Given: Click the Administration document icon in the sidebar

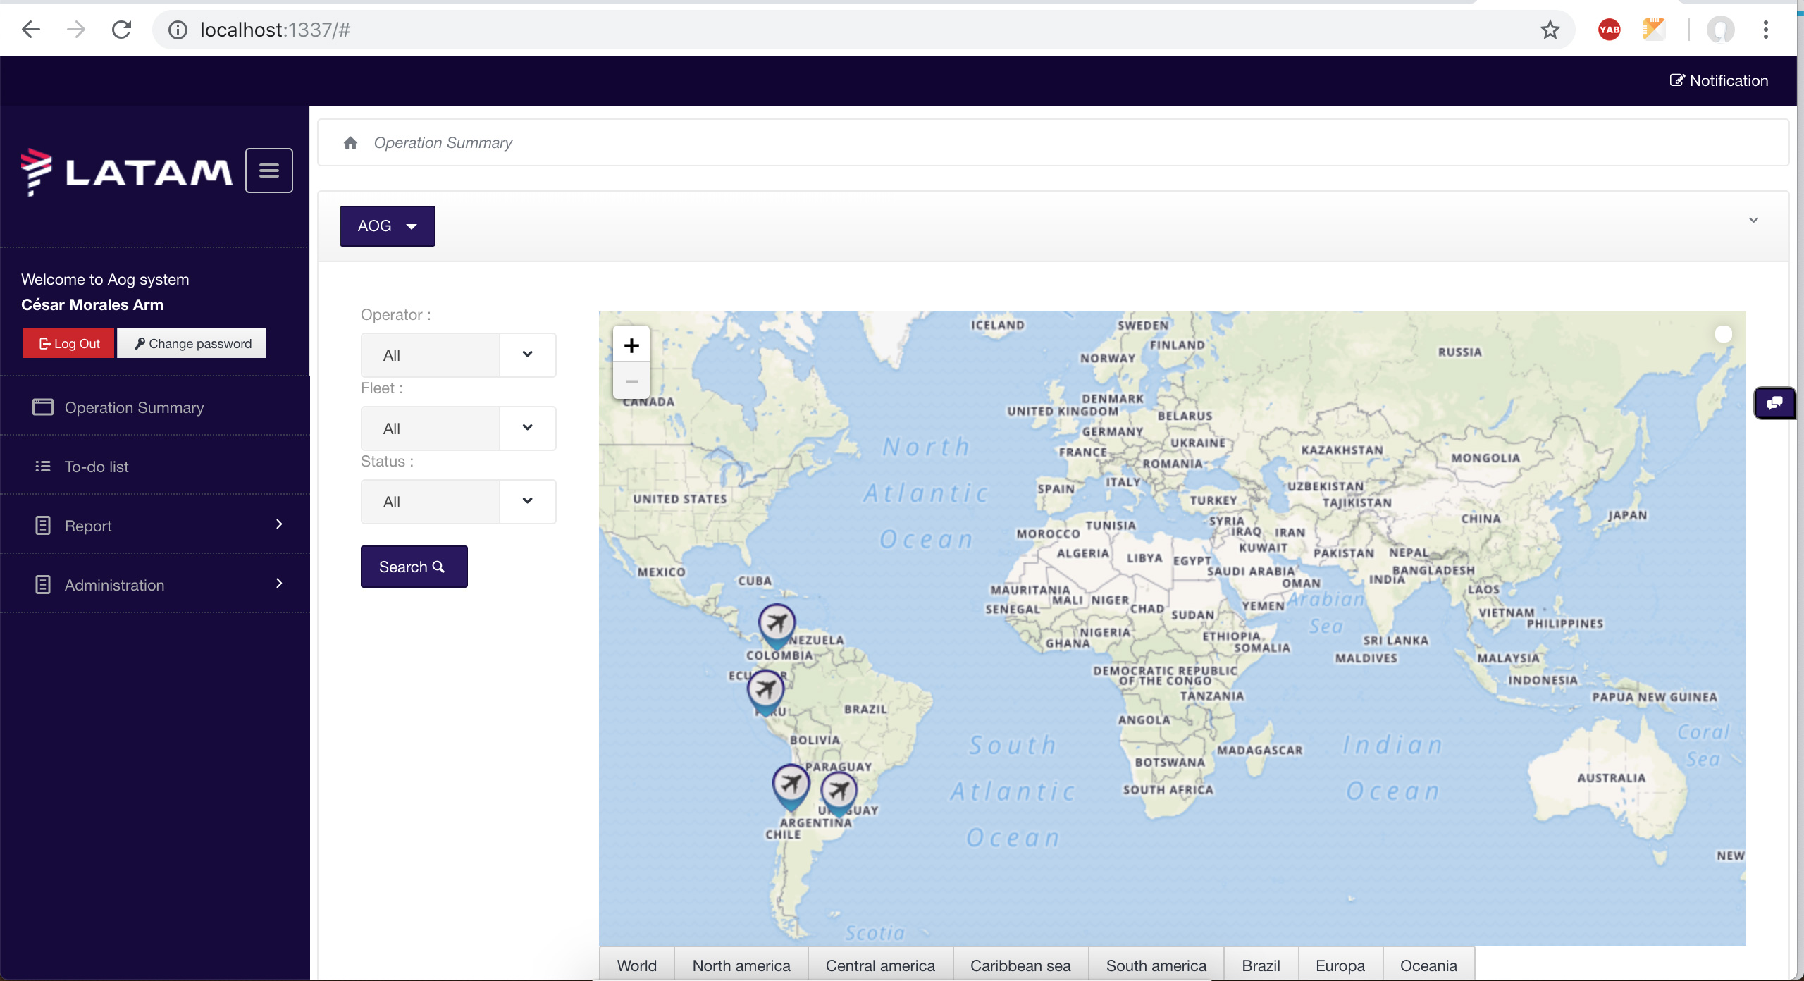Looking at the screenshot, I should [43, 585].
